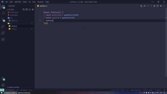
Task: Open the Selection menu
Action: [18, 2]
